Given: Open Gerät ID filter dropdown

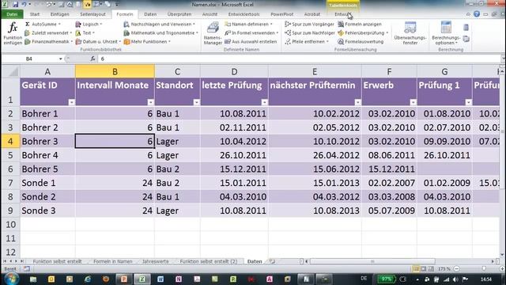Looking at the screenshot, I should click(72, 102).
